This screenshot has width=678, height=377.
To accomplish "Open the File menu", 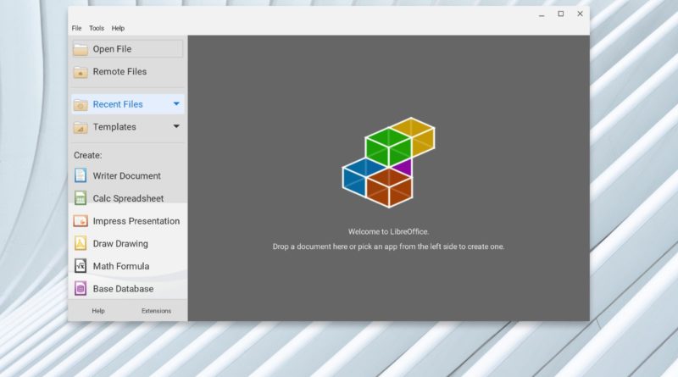I will tap(76, 28).
